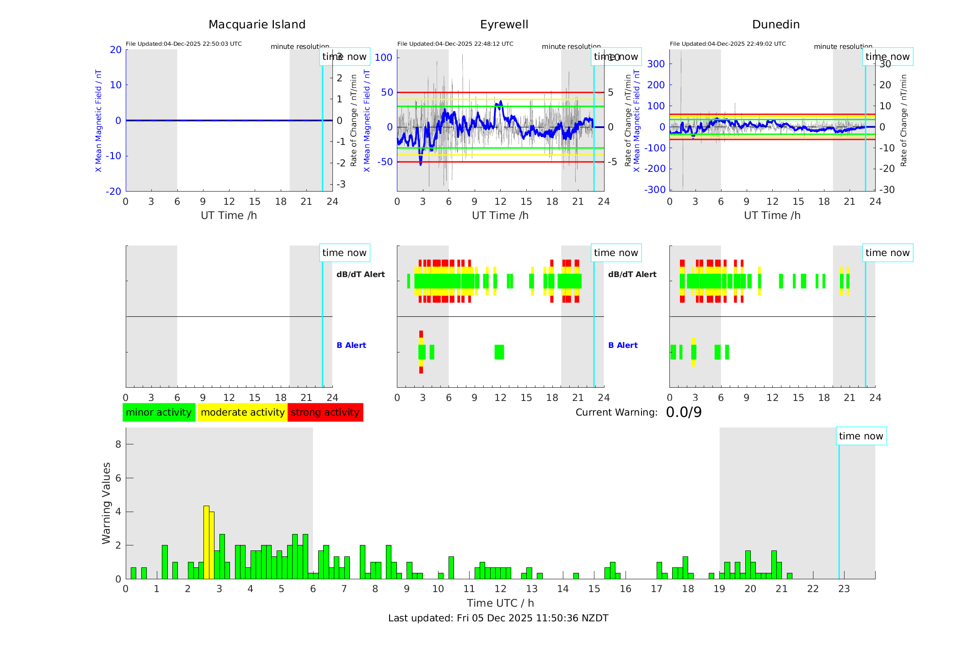This screenshot has height=657, width=968.
Task: Click the Current Warning 0.0/9 value
Action: click(684, 412)
